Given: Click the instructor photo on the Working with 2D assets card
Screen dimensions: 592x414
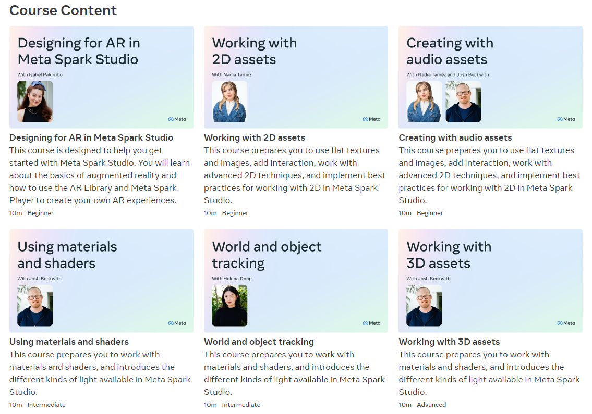Looking at the screenshot, I should [229, 102].
